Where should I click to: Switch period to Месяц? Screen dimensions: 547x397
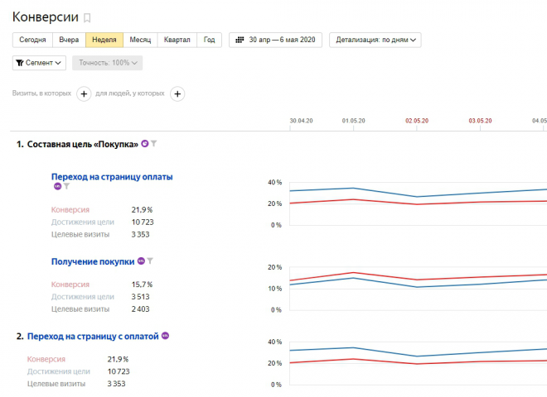pos(140,40)
